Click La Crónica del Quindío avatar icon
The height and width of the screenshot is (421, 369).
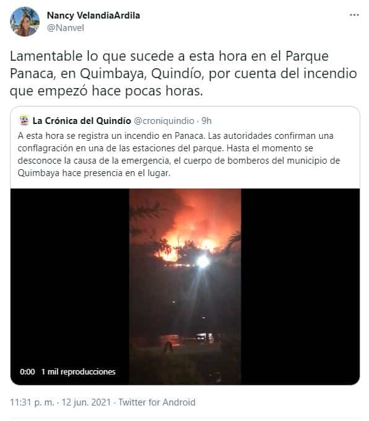click(x=24, y=120)
